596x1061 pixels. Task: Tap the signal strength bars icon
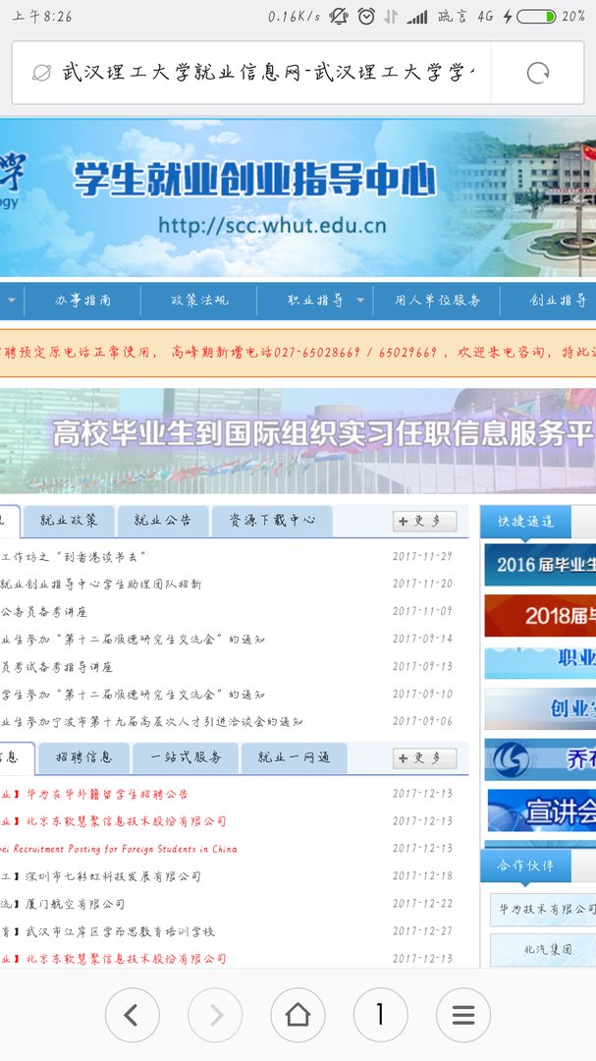417,17
